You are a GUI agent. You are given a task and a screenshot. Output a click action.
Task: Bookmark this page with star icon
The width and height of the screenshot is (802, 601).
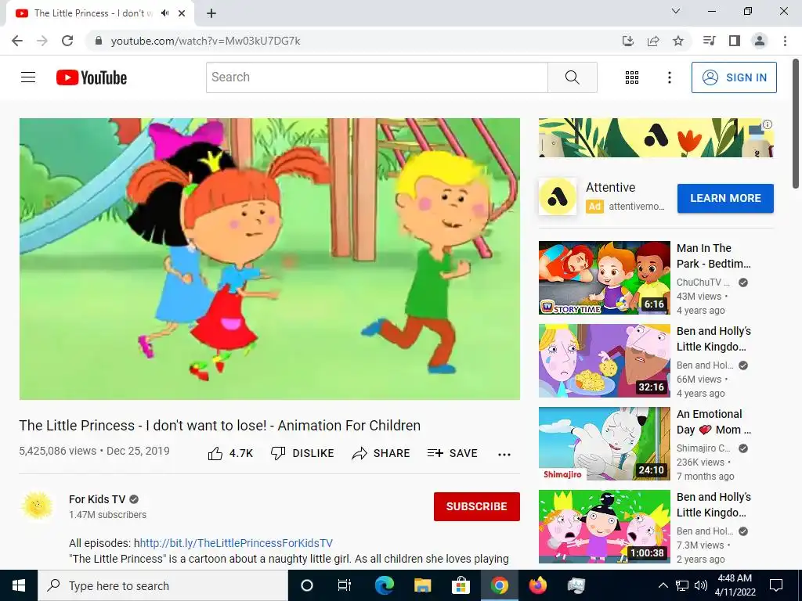(x=678, y=41)
